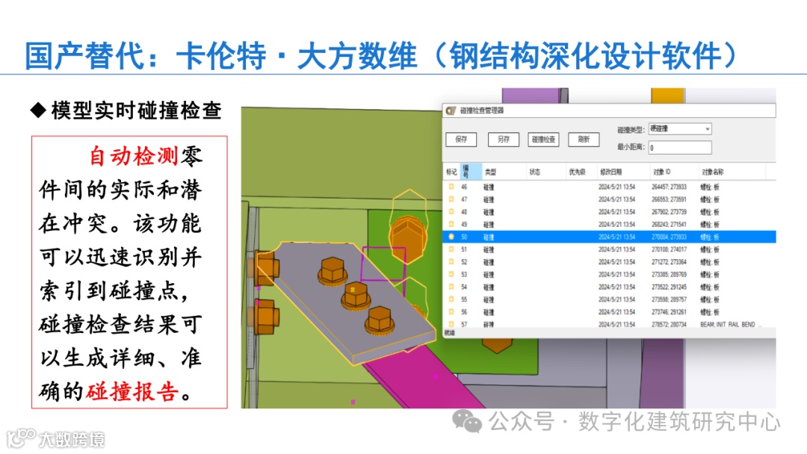Sort by the 优先级 column header

point(581,172)
